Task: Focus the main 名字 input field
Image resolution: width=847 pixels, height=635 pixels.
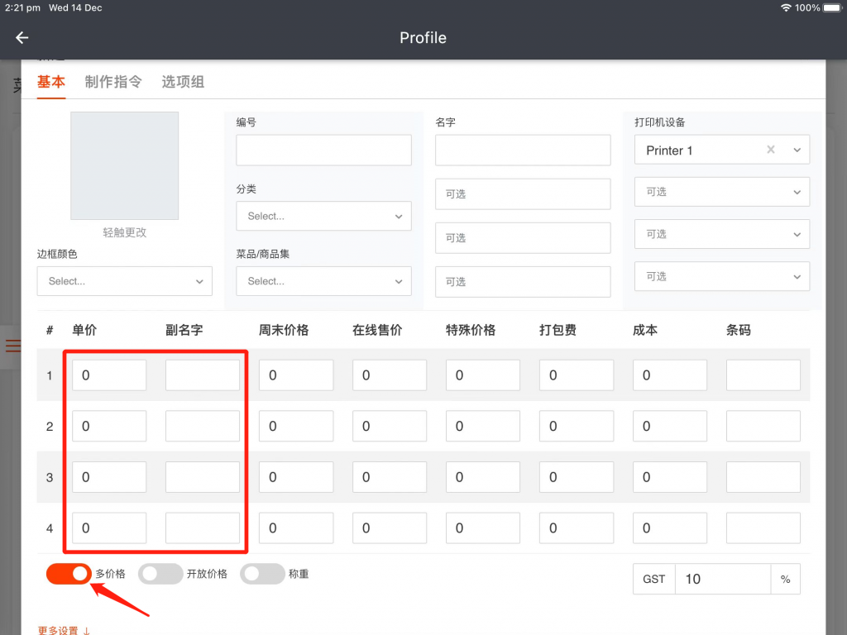Action: pos(523,150)
